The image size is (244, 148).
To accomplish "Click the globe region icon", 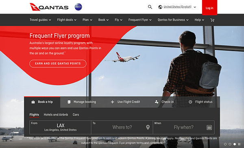I will (160, 7).
